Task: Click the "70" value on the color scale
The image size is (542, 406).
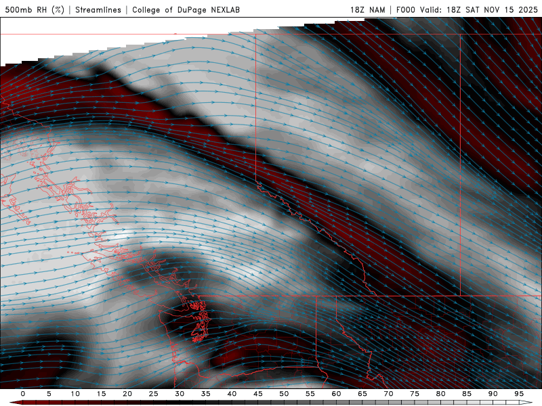Action: [x=388, y=394]
